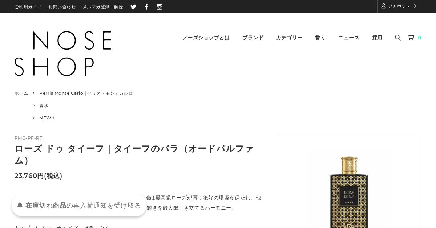436x228 pixels.
Task: Open the ノーズショップとは menu
Action: point(206,38)
